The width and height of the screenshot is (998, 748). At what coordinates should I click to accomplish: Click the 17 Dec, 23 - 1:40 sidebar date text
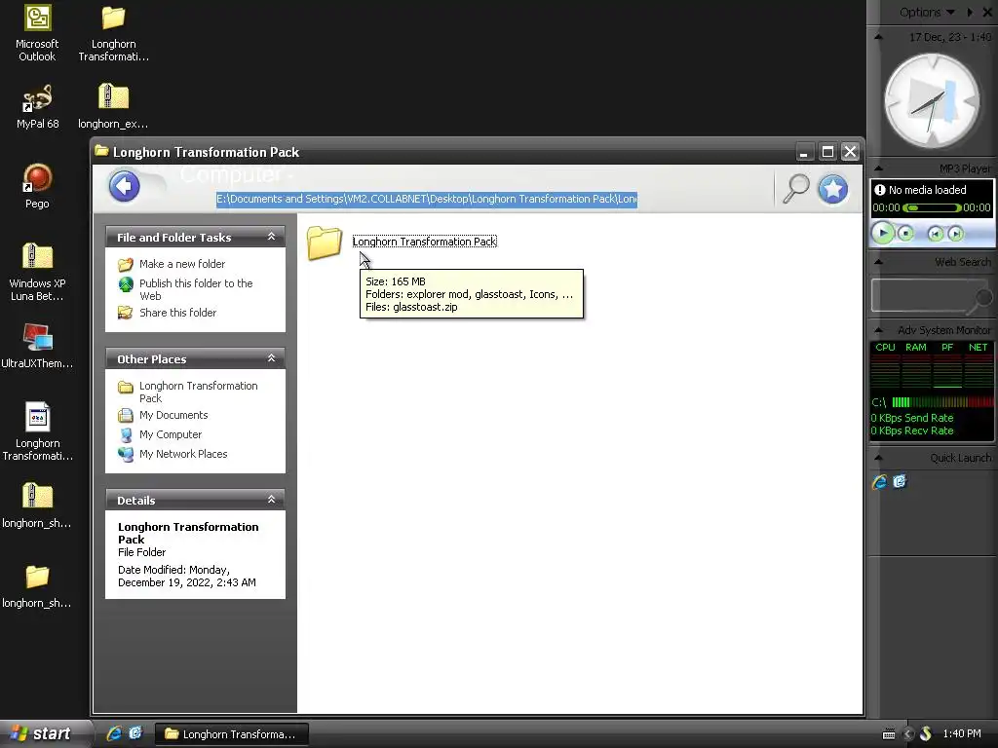949,38
